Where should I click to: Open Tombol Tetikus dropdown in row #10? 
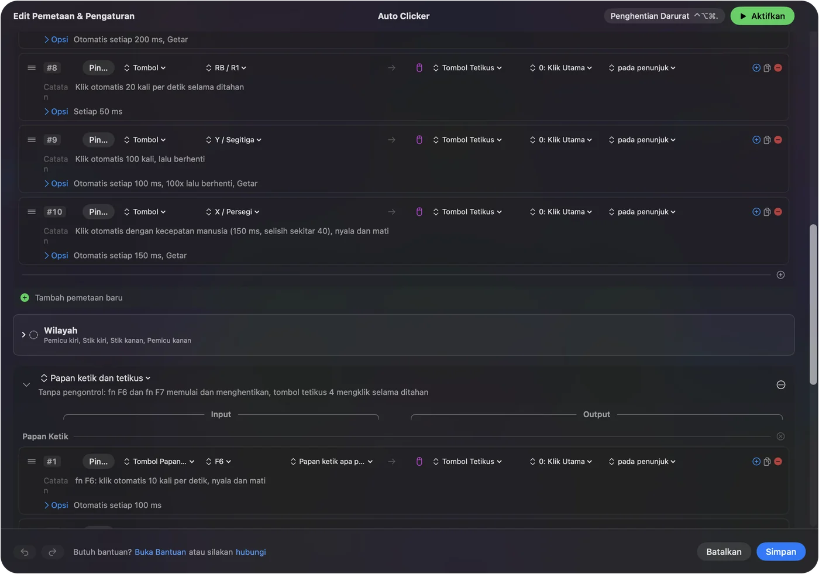click(x=467, y=212)
